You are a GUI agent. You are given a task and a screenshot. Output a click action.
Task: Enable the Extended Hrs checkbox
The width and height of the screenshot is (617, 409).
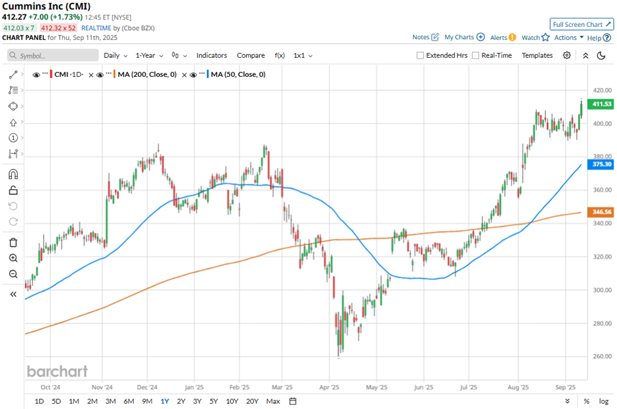point(420,56)
